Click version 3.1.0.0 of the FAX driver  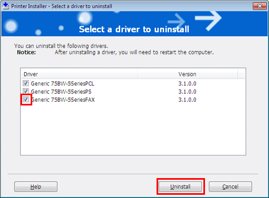(187, 100)
